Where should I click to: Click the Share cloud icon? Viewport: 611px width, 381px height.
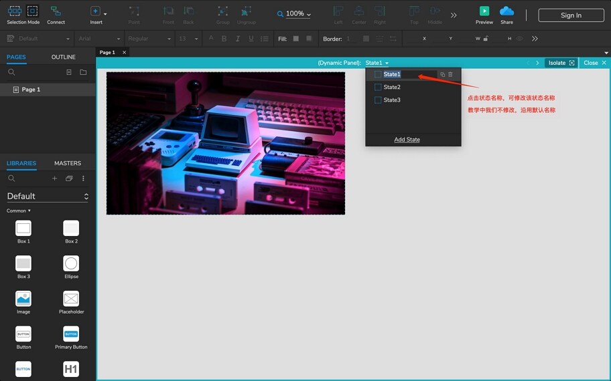[x=506, y=11]
